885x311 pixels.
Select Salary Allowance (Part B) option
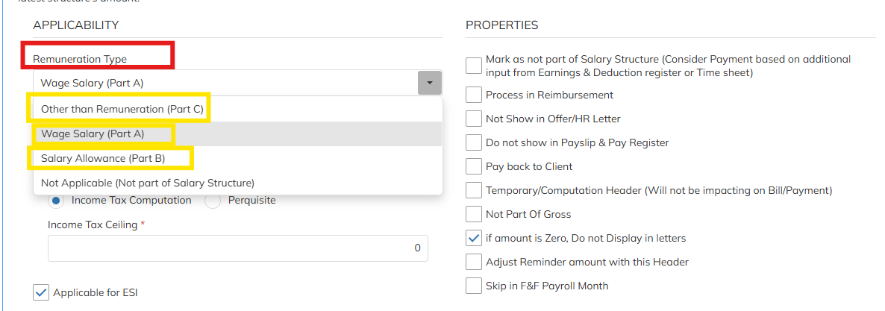pyautogui.click(x=103, y=158)
